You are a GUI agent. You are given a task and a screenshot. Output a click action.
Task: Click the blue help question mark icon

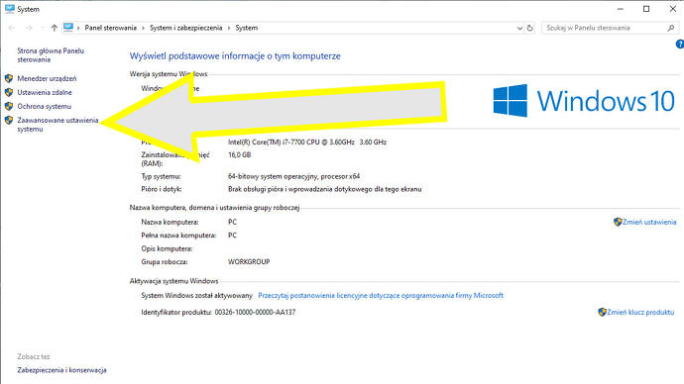(x=680, y=44)
